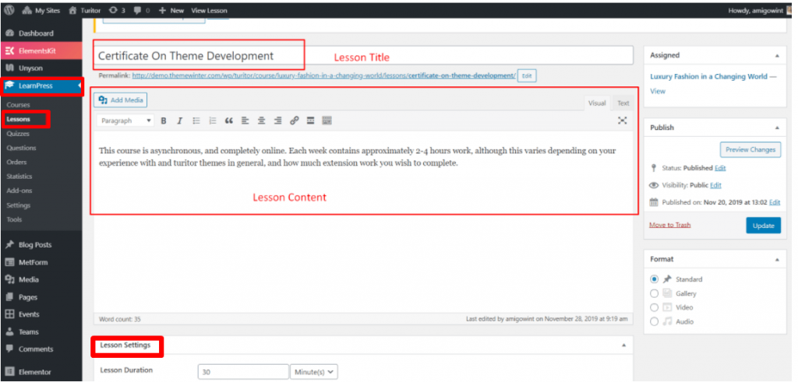The height and width of the screenshot is (382, 798).
Task: Open Settings under LearnPress
Action: (19, 205)
